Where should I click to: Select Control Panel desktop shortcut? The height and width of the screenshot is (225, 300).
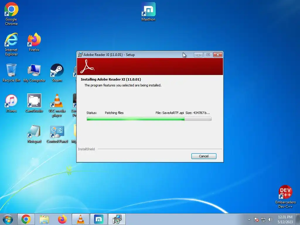(57, 134)
